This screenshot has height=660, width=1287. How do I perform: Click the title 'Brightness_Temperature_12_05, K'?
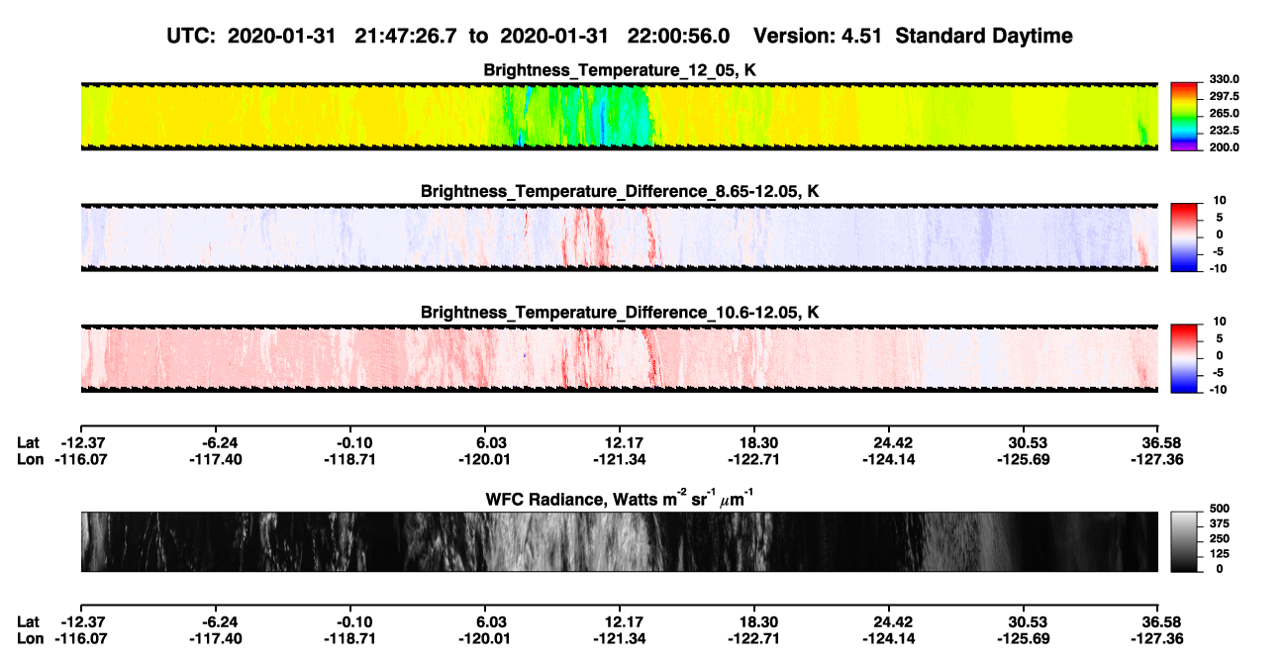[620, 70]
